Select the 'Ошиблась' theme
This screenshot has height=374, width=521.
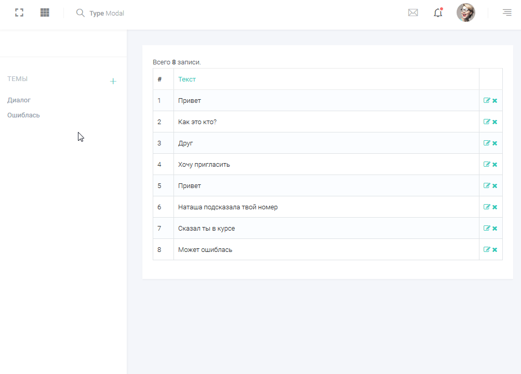[23, 115]
